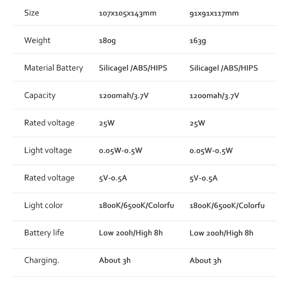Screen dimensions: 289x293
Task: Click the Light voltage row label
Action: [x=48, y=150]
